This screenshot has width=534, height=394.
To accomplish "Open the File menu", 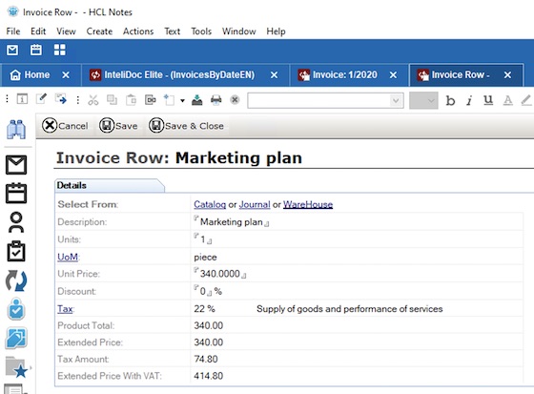I will [x=13, y=31].
